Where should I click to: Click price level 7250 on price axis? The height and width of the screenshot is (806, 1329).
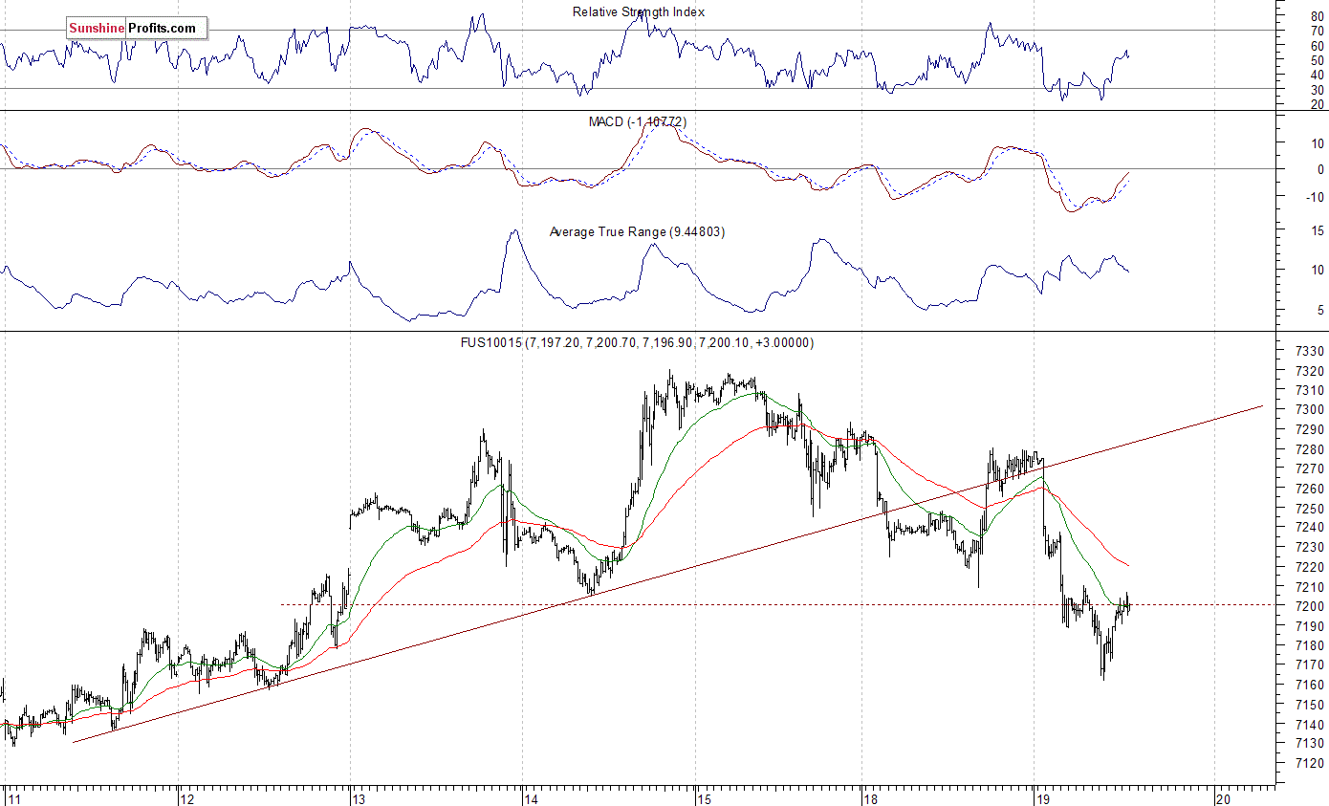(x=1308, y=508)
